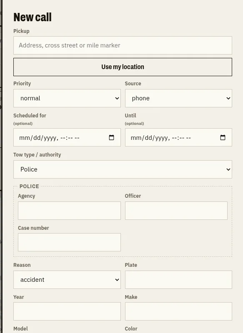Click the Case number label
The width and height of the screenshot is (243, 333).
pos(33,228)
